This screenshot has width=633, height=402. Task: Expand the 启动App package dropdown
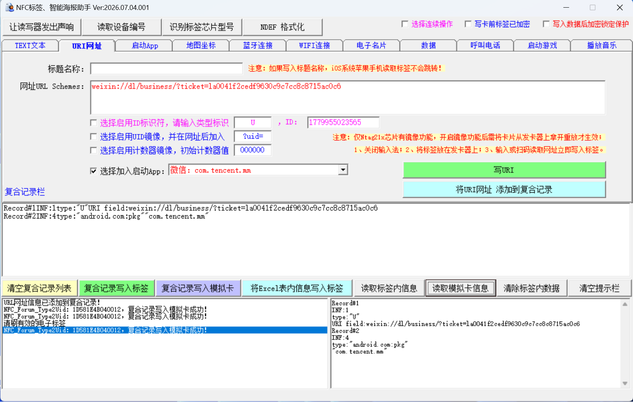pos(343,170)
